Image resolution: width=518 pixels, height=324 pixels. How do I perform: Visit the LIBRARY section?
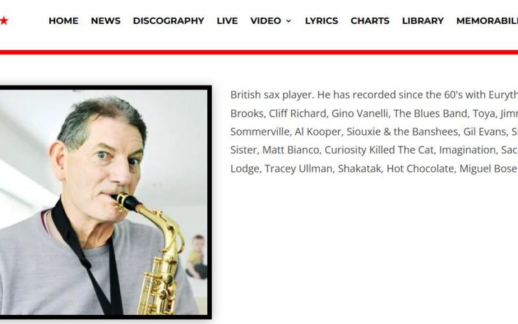click(423, 21)
